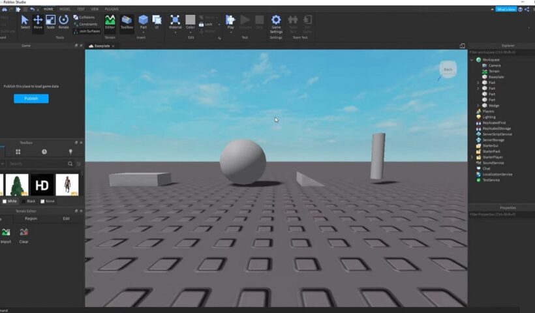Screen dimensions: 535x313
Task: Pick the Select tool
Action: pyautogui.click(x=25, y=22)
